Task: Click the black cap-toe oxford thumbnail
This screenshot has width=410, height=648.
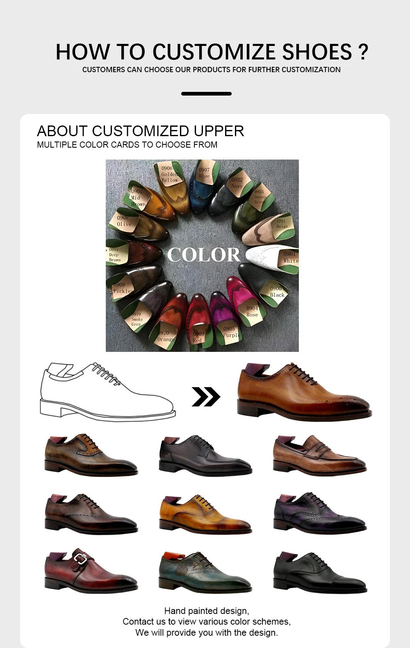Action: [x=319, y=572]
